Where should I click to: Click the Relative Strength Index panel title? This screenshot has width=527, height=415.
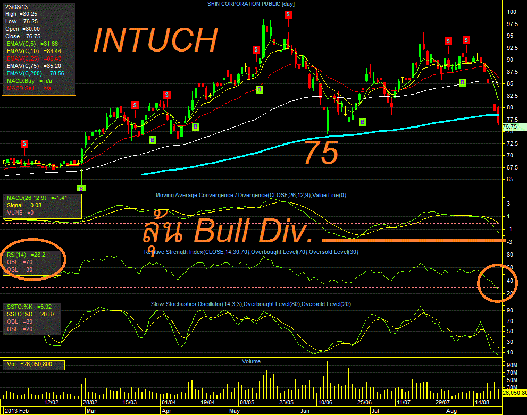point(251,252)
